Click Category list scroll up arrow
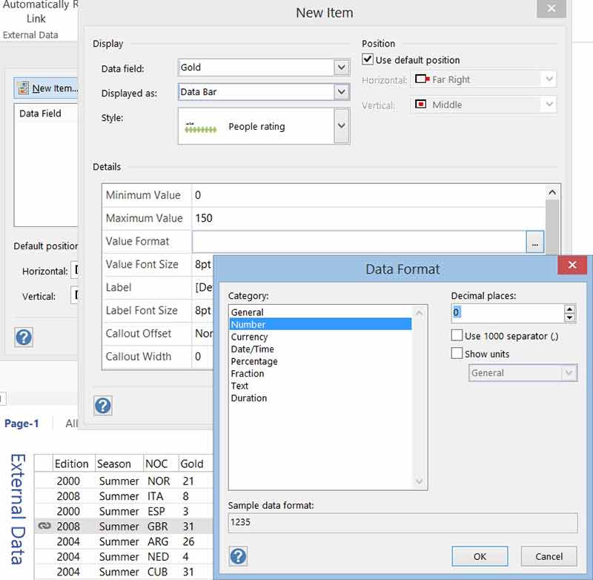Viewport: 593px width, 580px height. click(x=419, y=313)
